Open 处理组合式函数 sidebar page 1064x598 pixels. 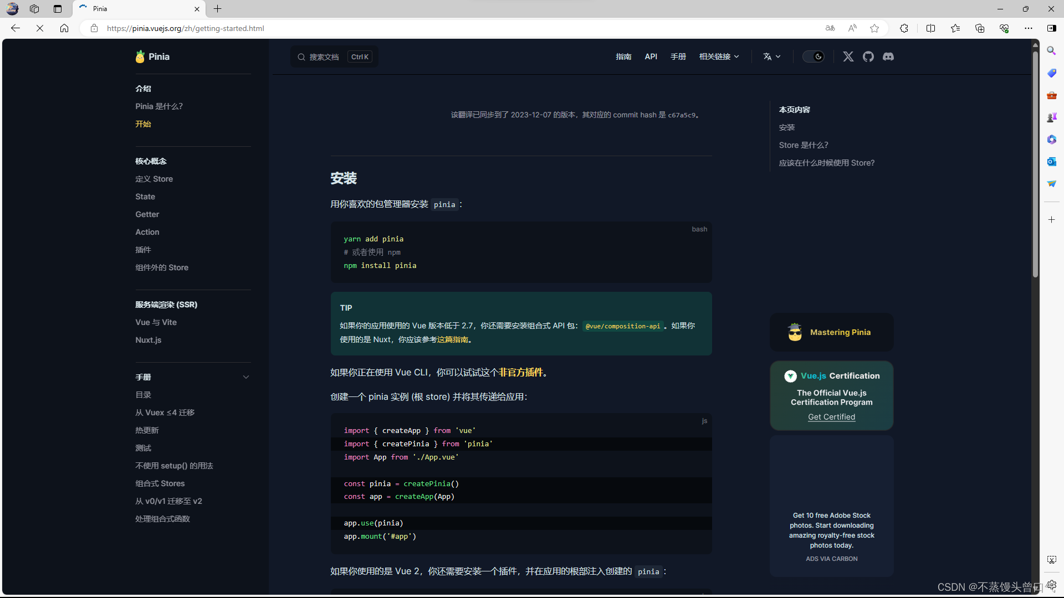[x=162, y=519]
